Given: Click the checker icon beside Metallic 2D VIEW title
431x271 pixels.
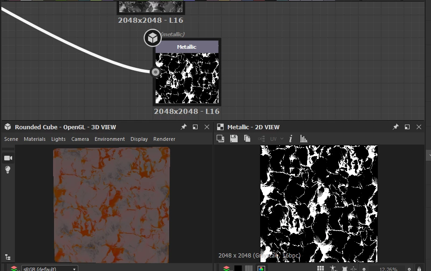Looking at the screenshot, I should click(x=220, y=127).
